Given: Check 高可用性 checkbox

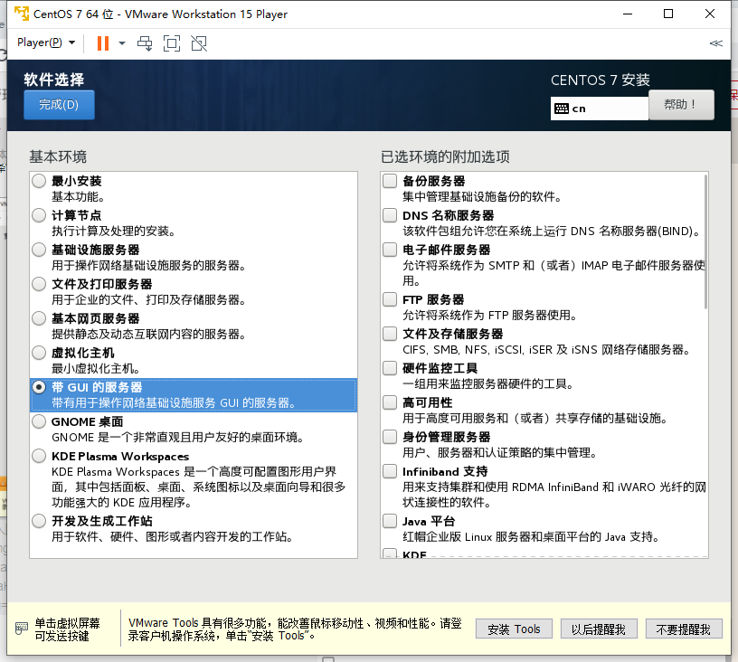Looking at the screenshot, I should pos(390,402).
